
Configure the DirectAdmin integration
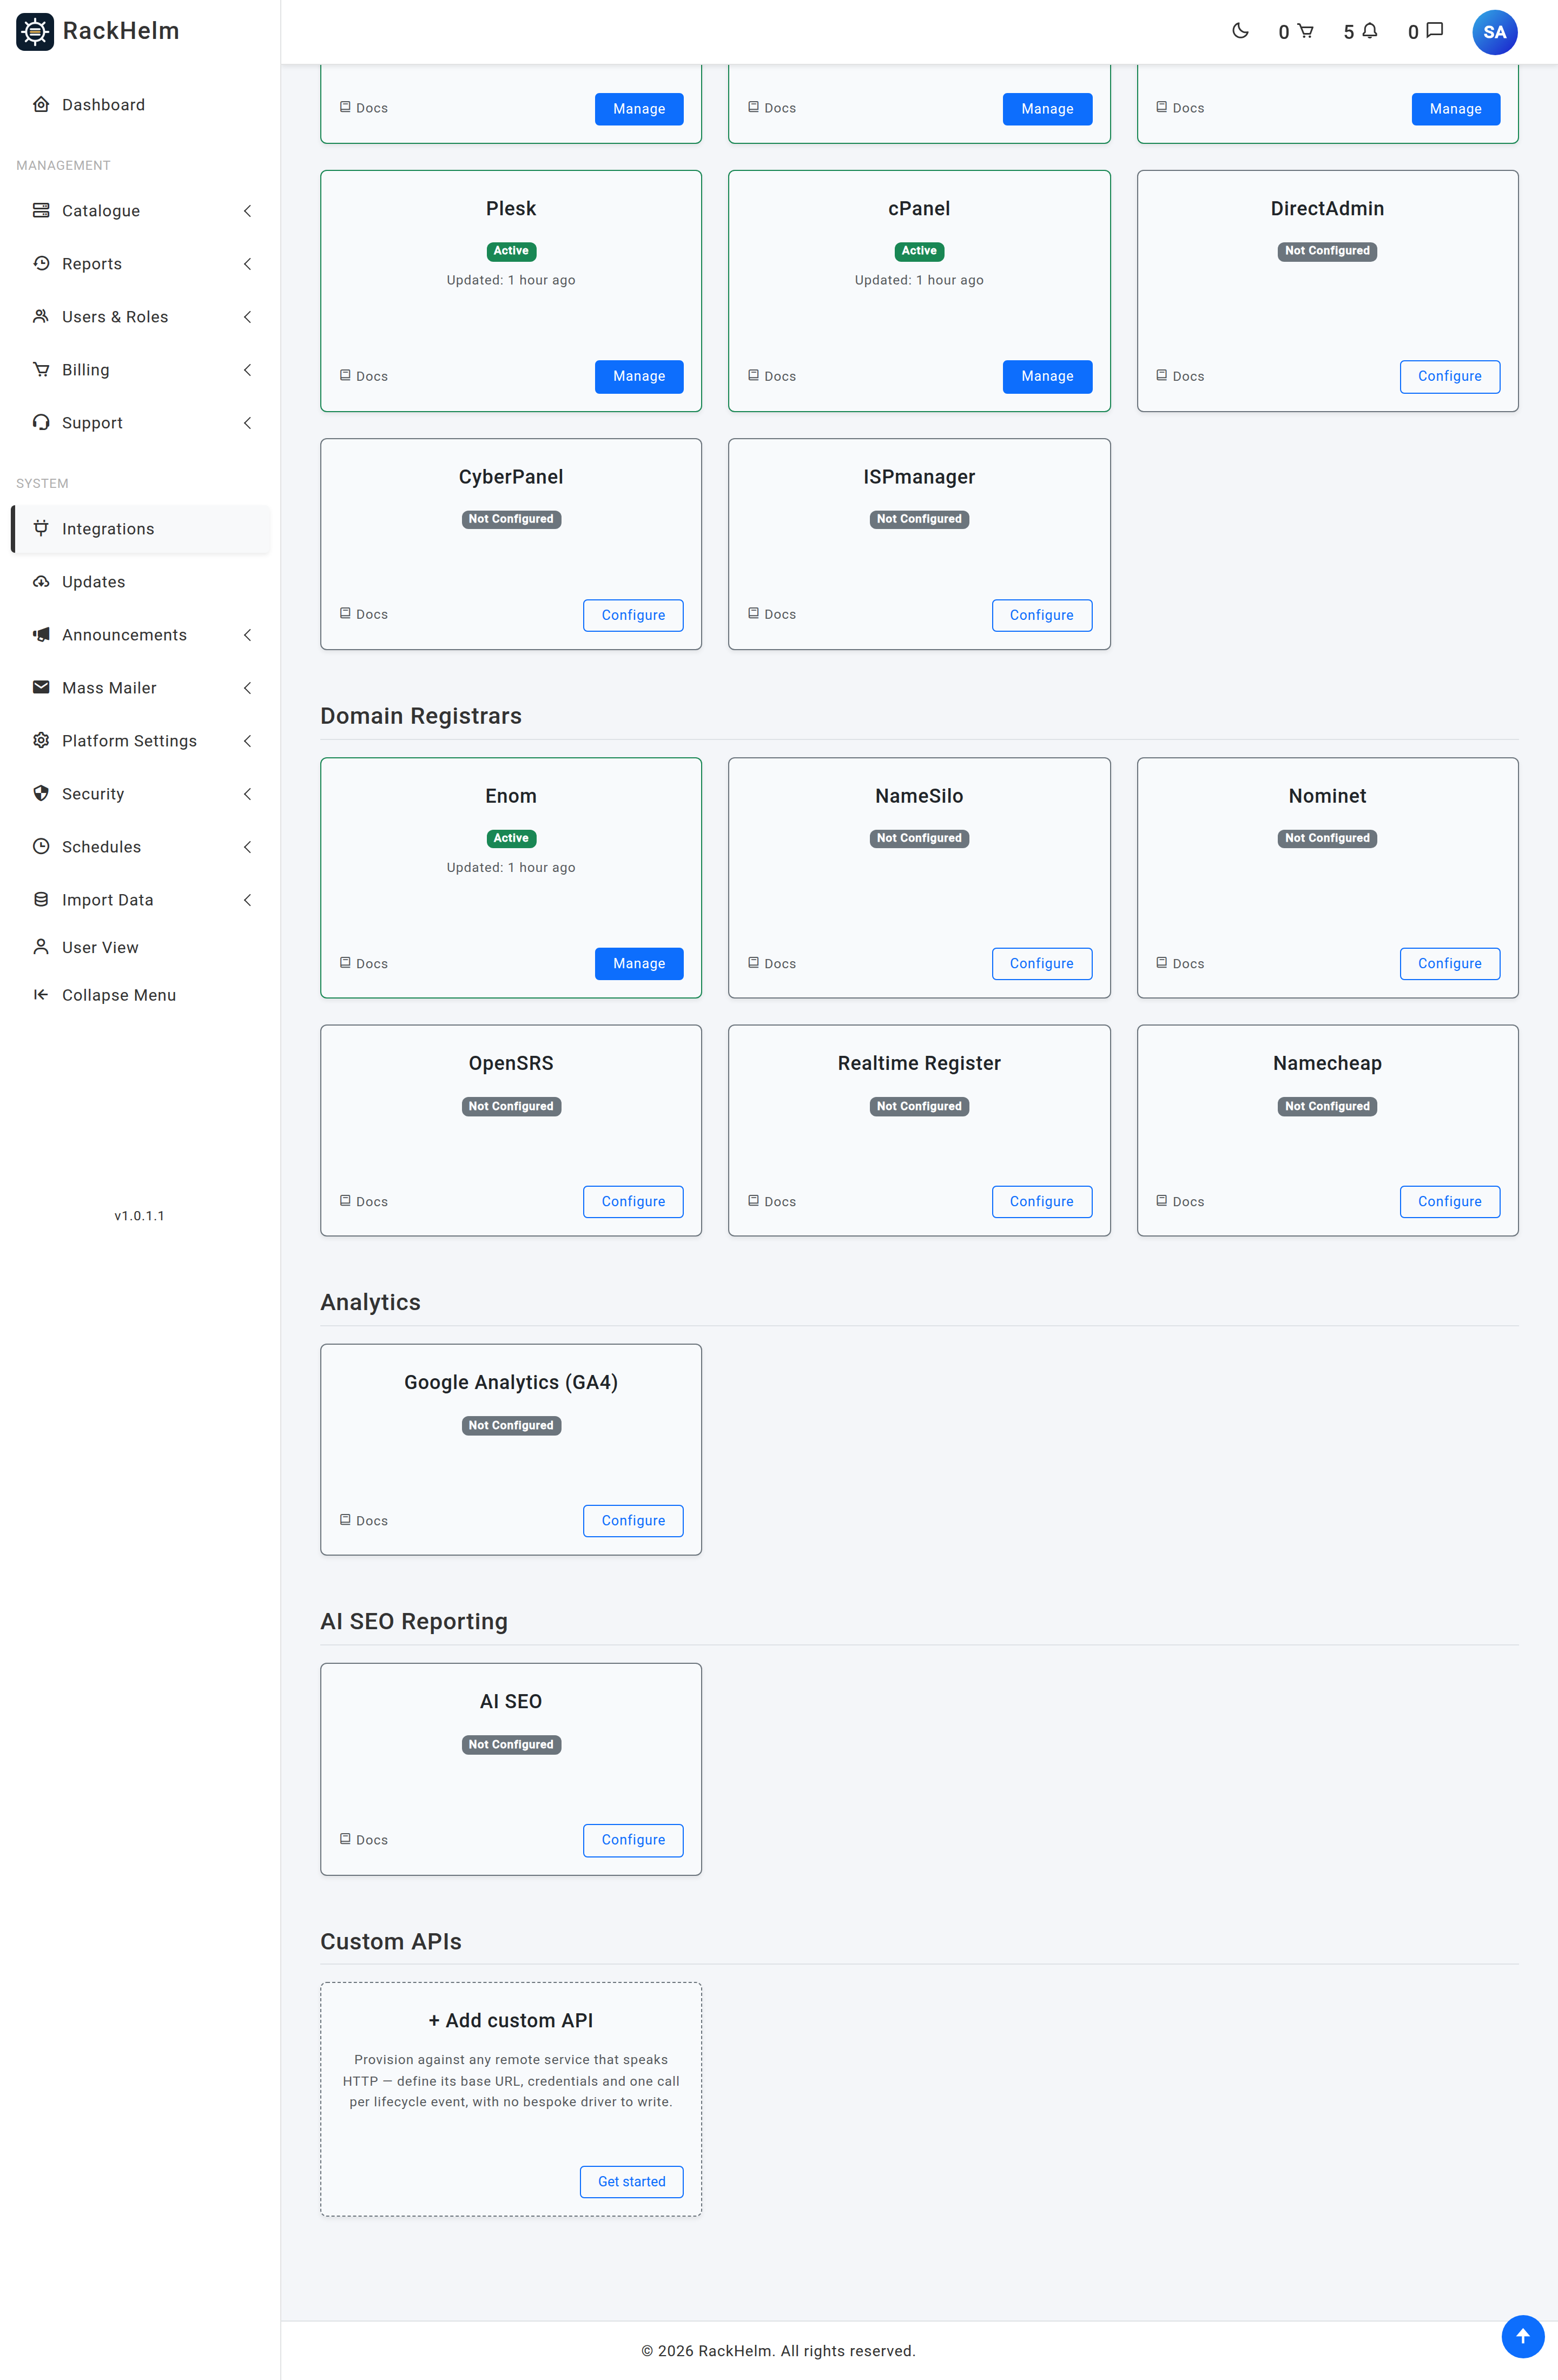click(x=1449, y=376)
